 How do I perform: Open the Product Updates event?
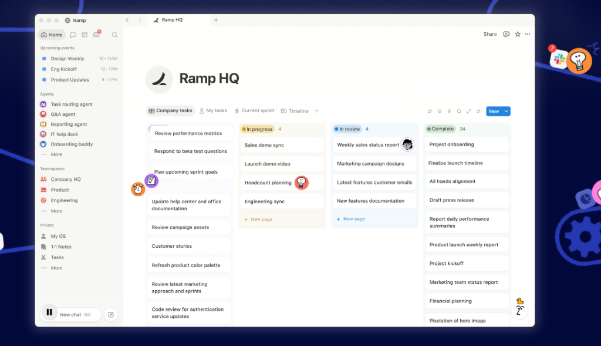tap(79, 80)
